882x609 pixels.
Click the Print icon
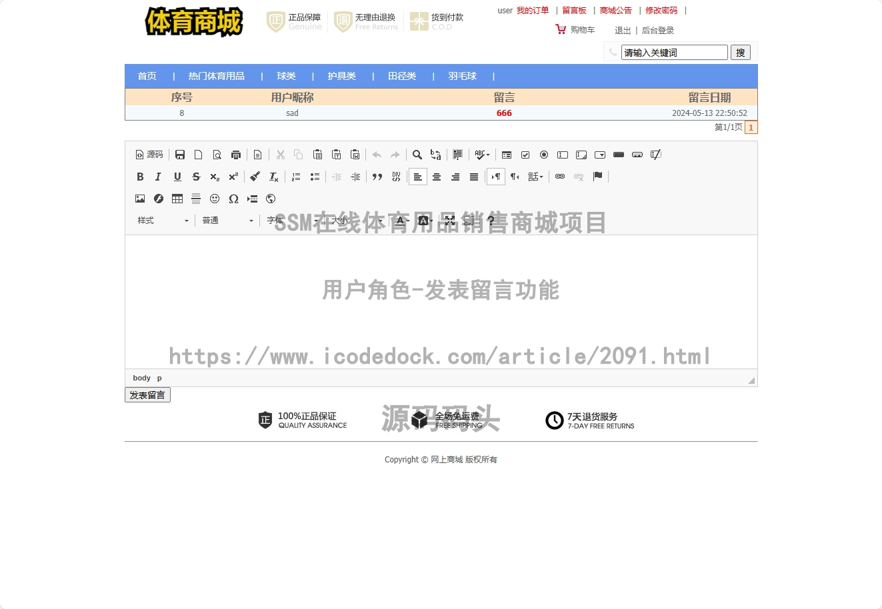236,155
